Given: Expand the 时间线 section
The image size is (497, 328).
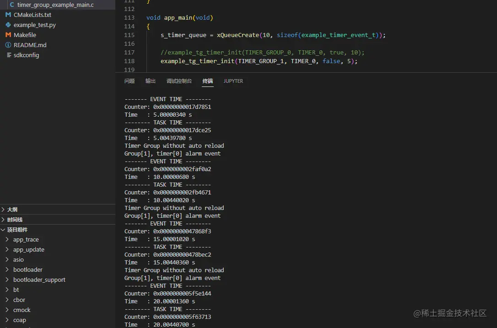Looking at the screenshot, I should (x=58, y=220).
